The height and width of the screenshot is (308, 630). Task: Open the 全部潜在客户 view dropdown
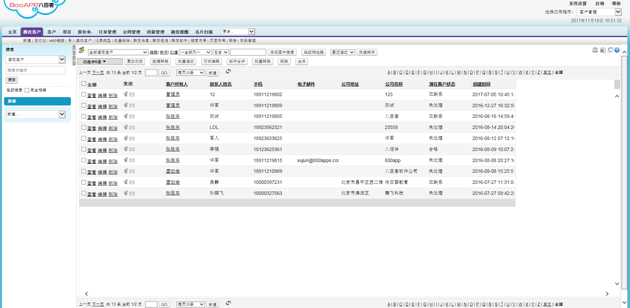118,52
